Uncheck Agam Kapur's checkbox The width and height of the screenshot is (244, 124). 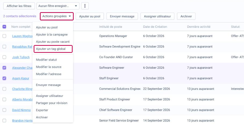(4, 78)
